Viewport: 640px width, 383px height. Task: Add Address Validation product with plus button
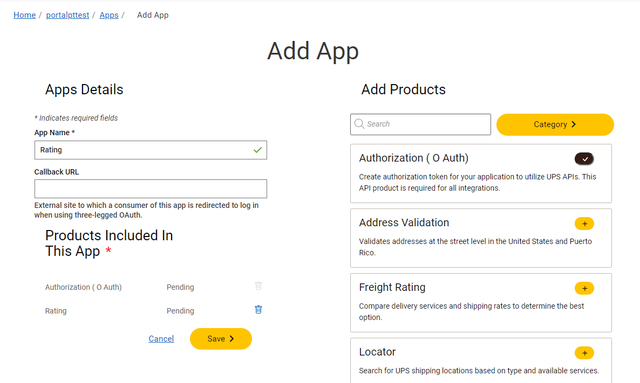(584, 224)
